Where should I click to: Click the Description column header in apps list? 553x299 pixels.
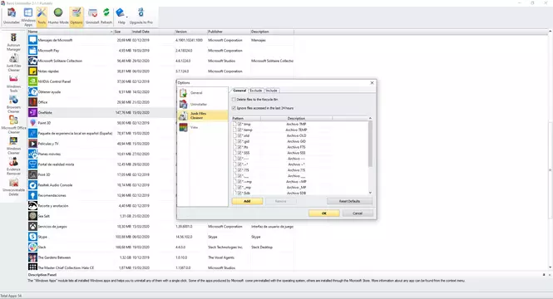[272, 32]
